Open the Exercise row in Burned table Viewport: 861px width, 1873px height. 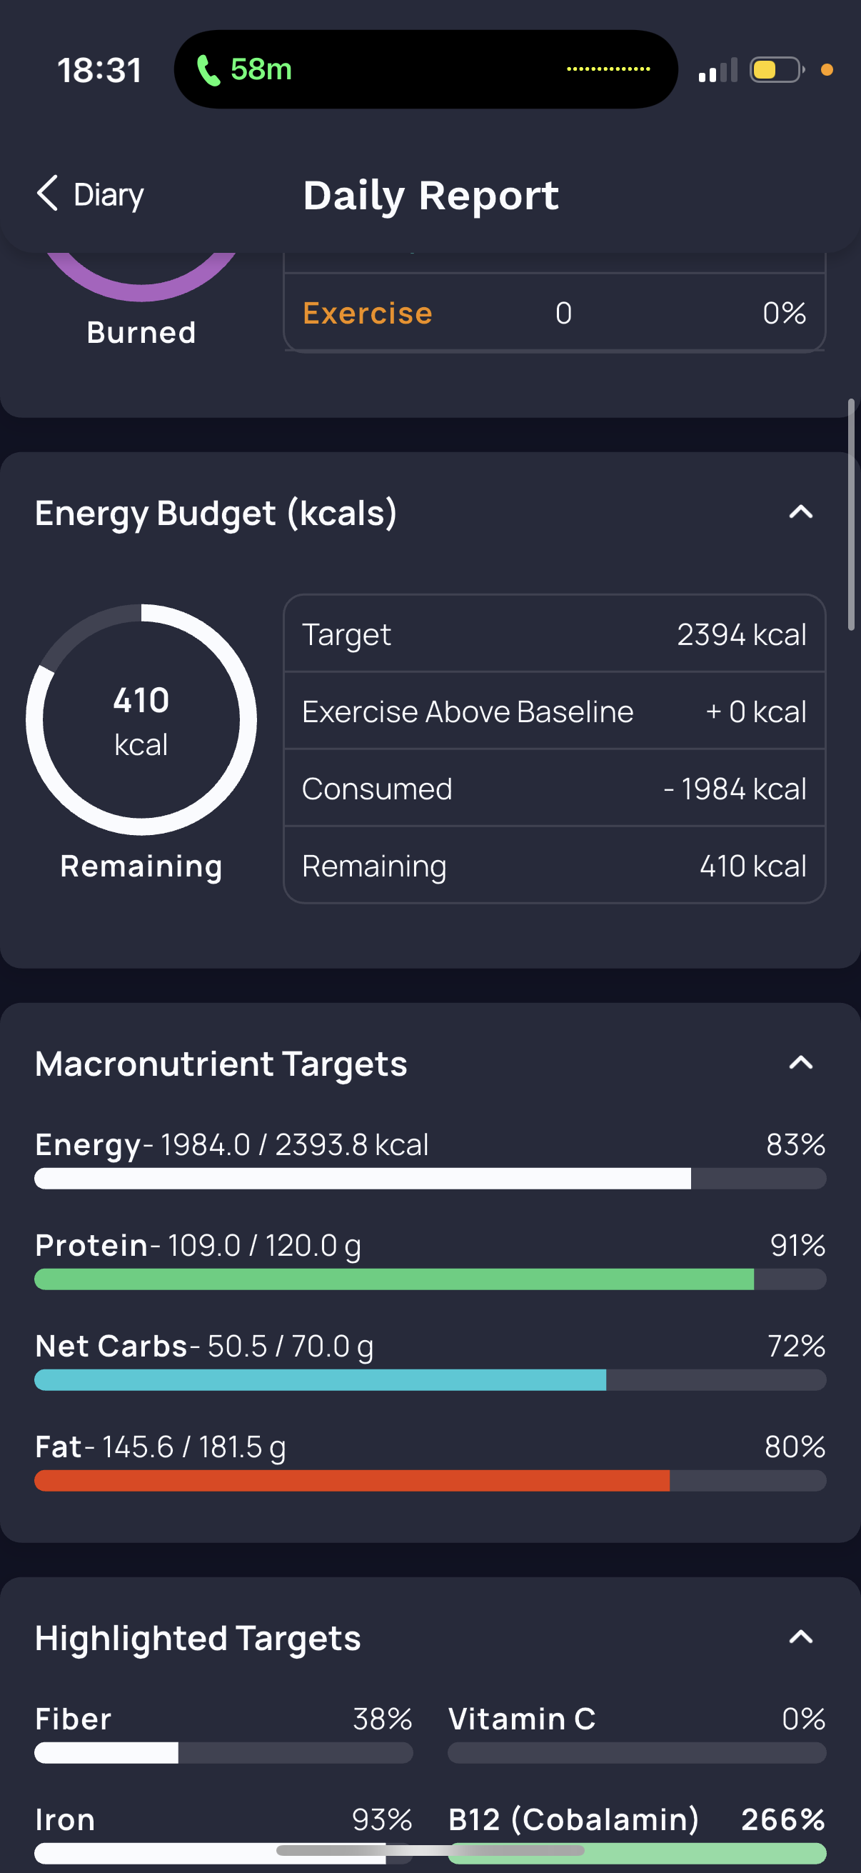coord(555,313)
